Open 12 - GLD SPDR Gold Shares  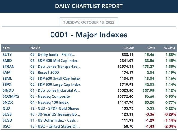54,108
